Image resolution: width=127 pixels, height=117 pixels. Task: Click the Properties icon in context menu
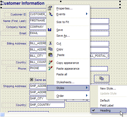(50, 8)
